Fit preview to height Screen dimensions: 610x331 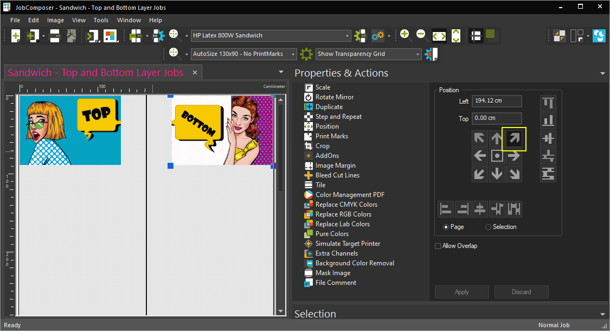456,36
